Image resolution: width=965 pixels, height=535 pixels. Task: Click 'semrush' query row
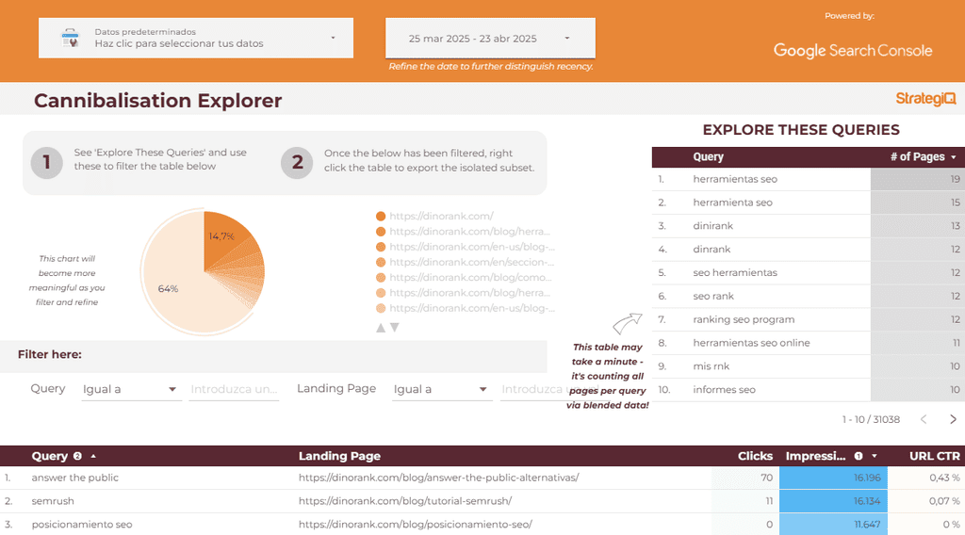53,501
